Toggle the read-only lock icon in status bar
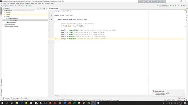188x105 pixels. pyautogui.click(x=184, y=100)
